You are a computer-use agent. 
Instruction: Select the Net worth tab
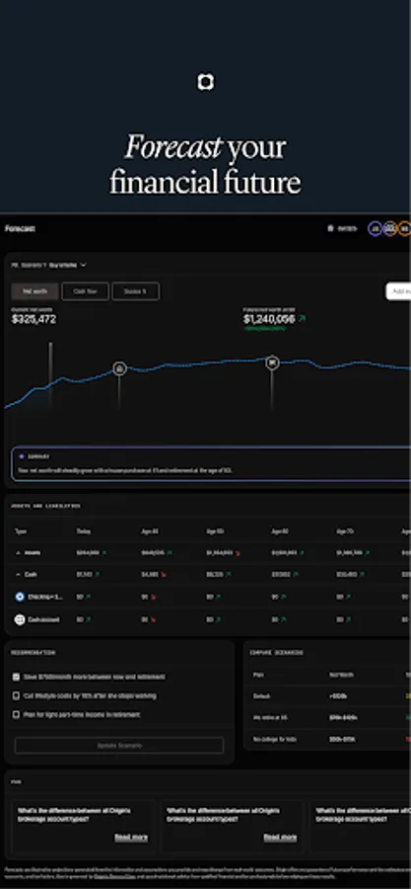pos(35,291)
